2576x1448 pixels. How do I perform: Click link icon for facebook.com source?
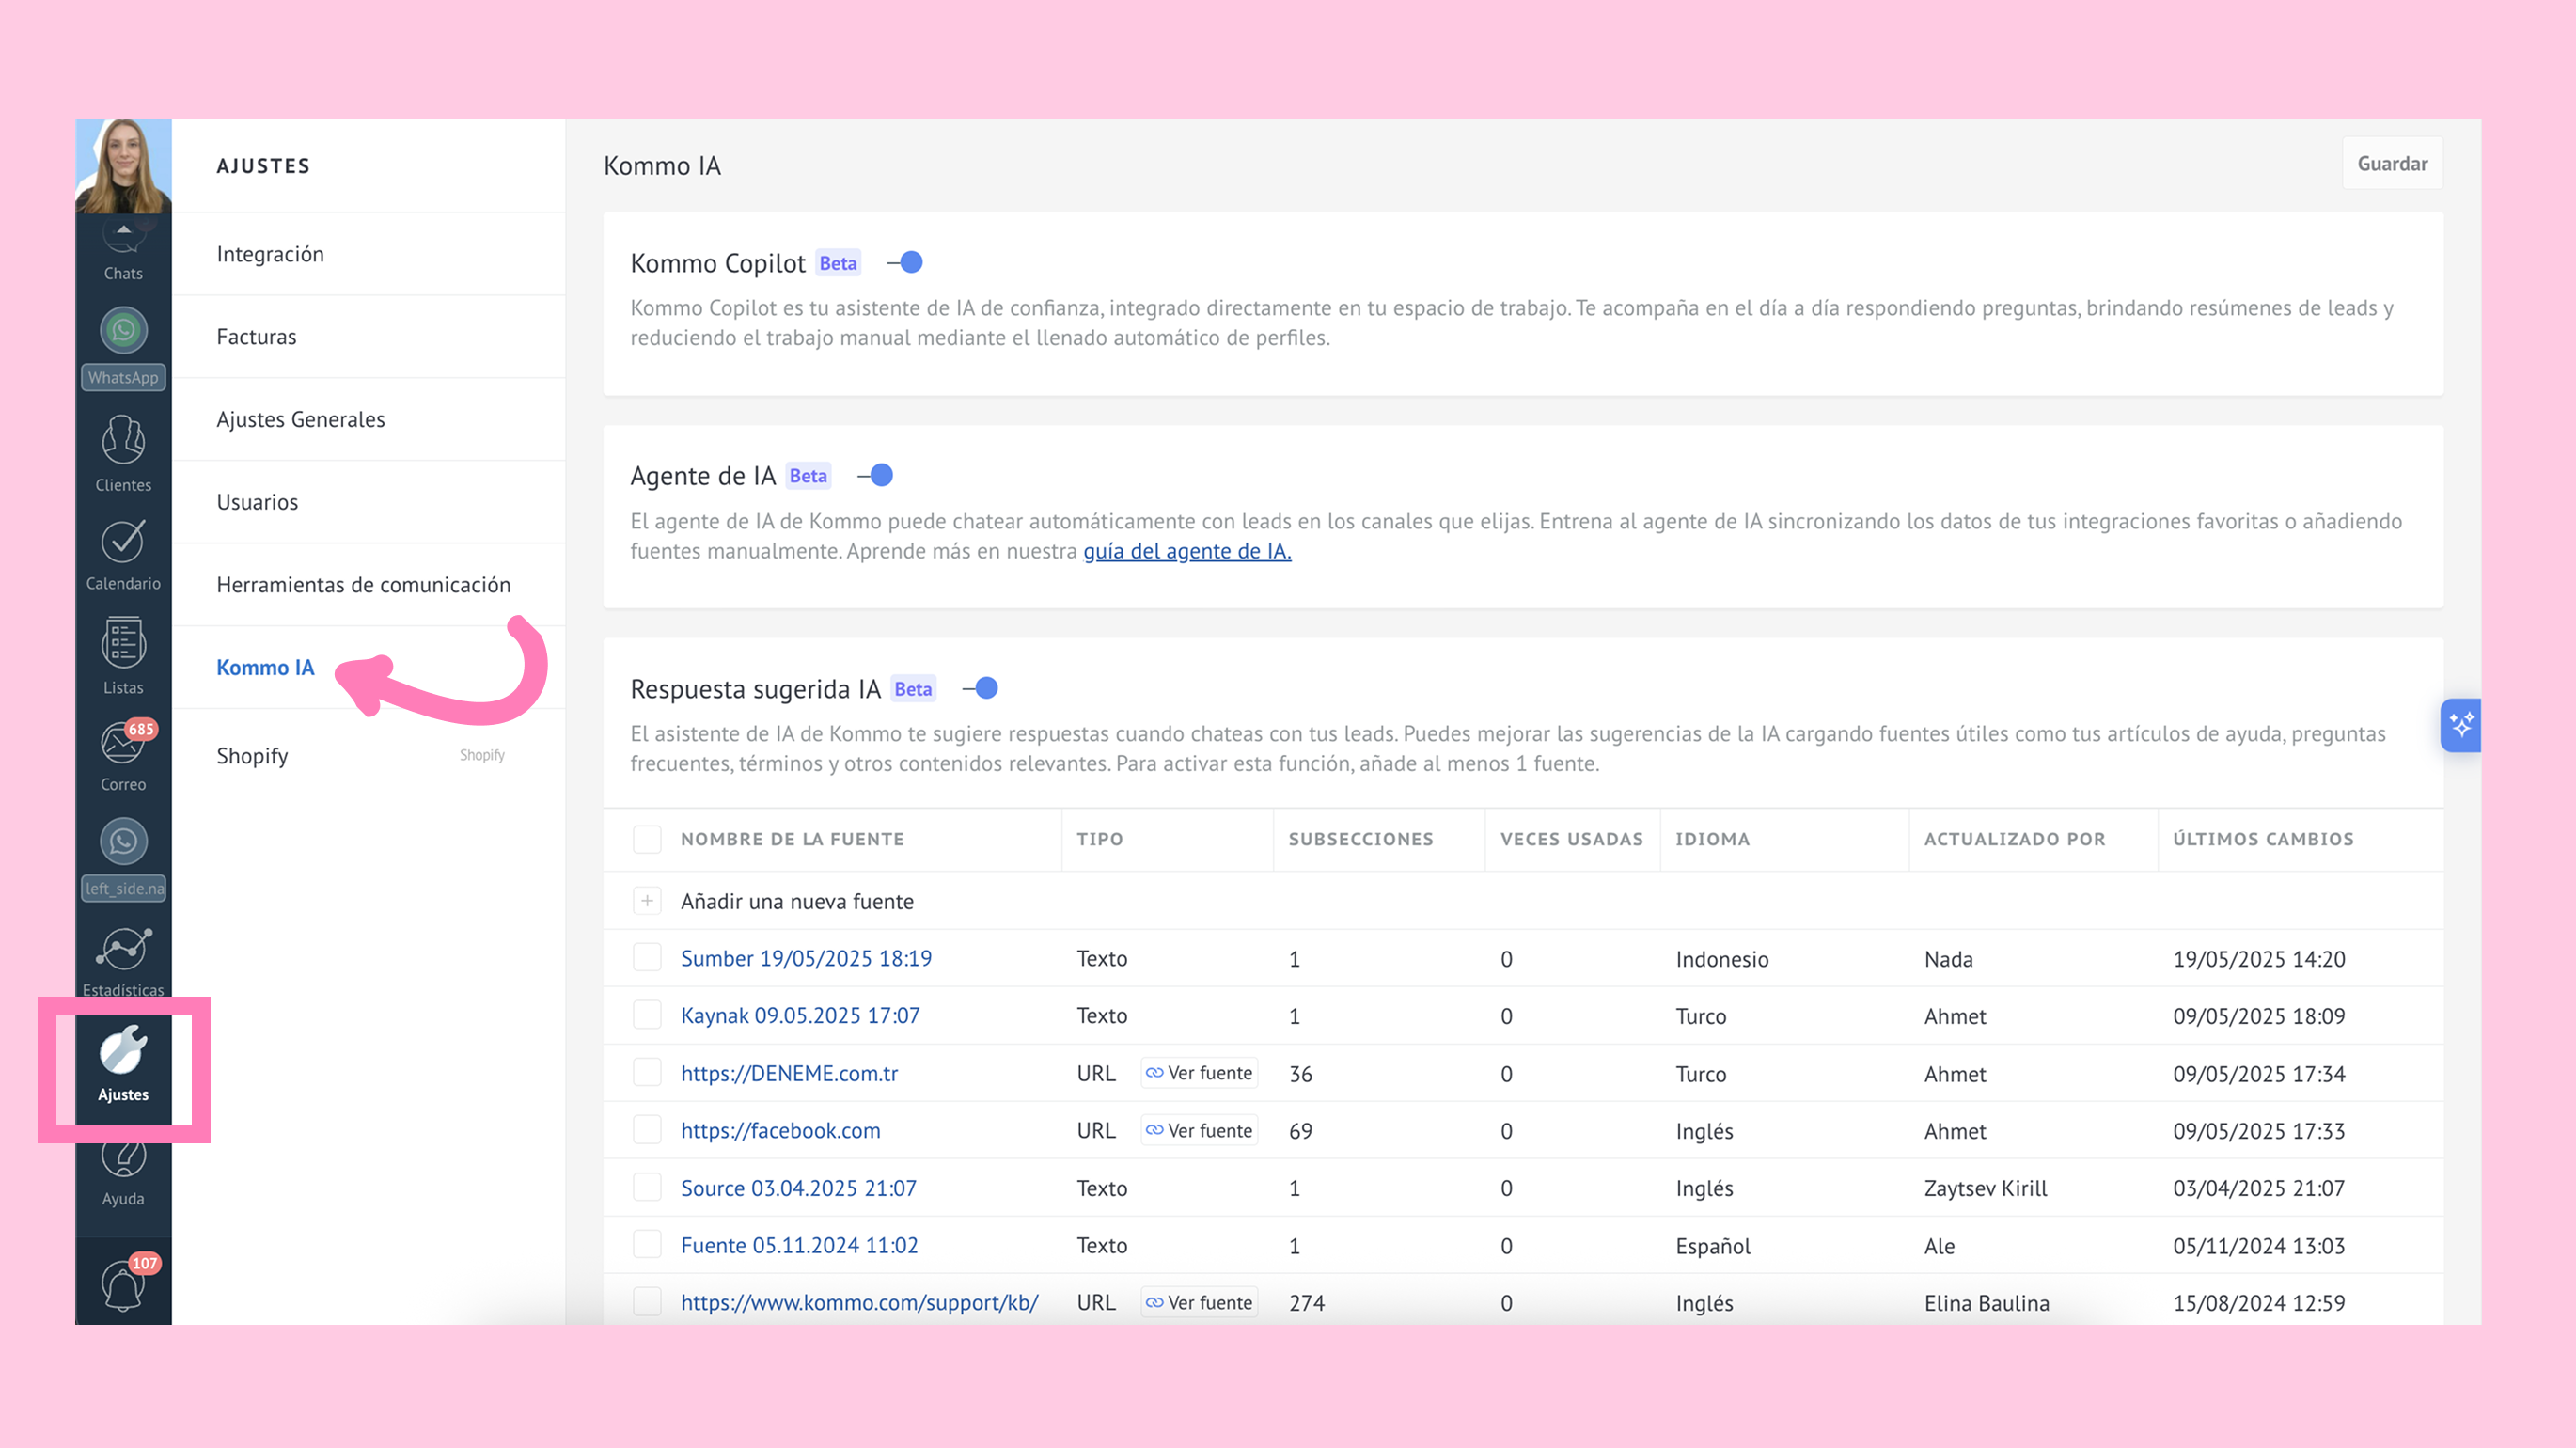(x=1154, y=1130)
